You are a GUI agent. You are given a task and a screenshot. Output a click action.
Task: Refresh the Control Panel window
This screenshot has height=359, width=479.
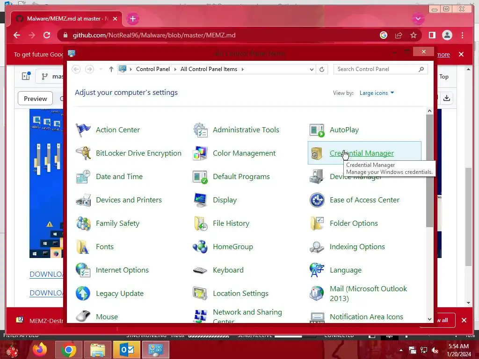[x=322, y=69]
